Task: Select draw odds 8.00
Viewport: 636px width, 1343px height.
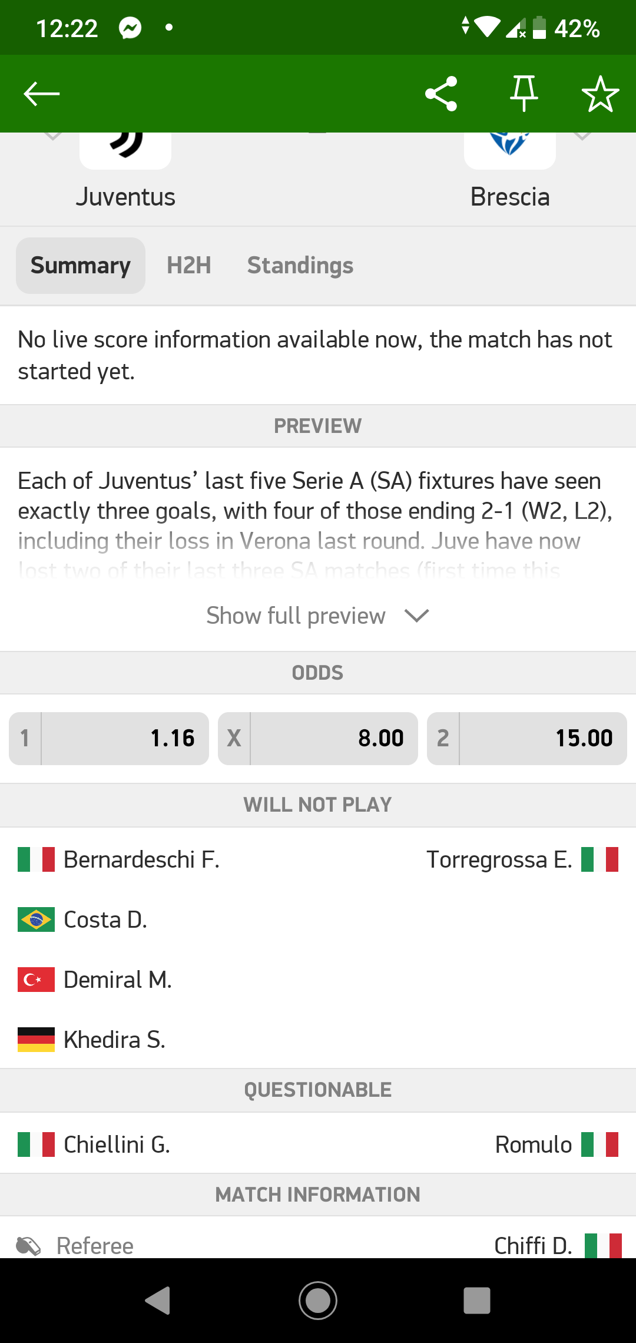Action: [x=318, y=739]
